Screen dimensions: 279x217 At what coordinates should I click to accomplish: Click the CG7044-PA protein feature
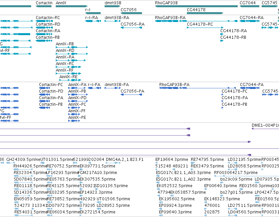249,88
